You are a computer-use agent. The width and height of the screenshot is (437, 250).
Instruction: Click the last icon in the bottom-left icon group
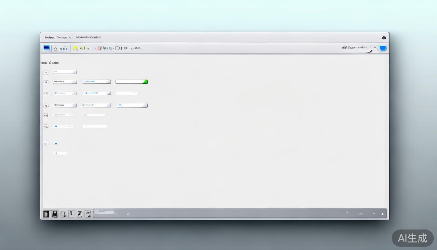88,214
